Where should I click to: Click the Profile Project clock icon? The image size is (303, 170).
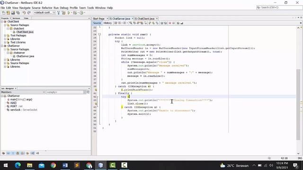(x=82, y=13)
